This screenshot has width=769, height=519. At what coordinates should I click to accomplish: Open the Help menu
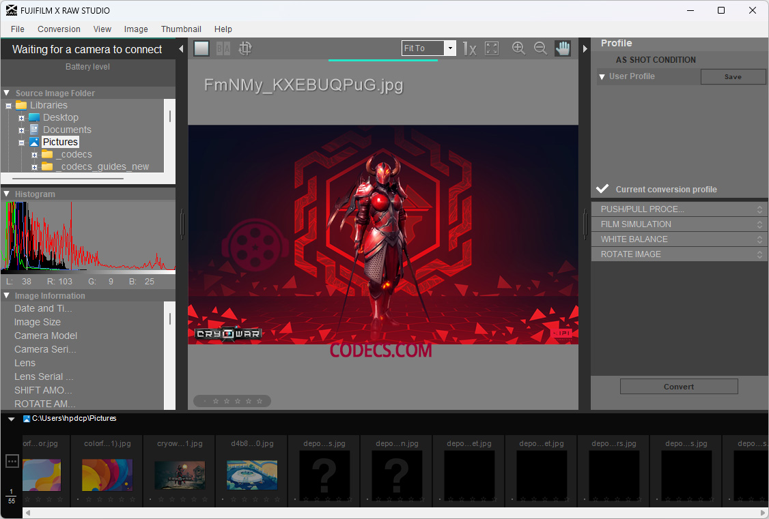tap(223, 29)
